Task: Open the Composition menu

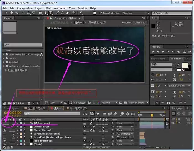Action: point(25,8)
